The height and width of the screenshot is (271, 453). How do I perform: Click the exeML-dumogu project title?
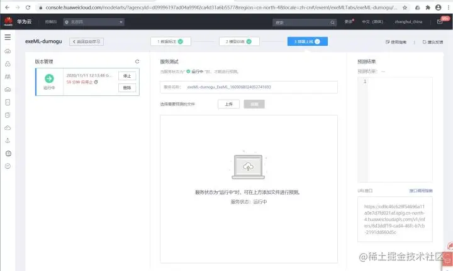(43, 41)
